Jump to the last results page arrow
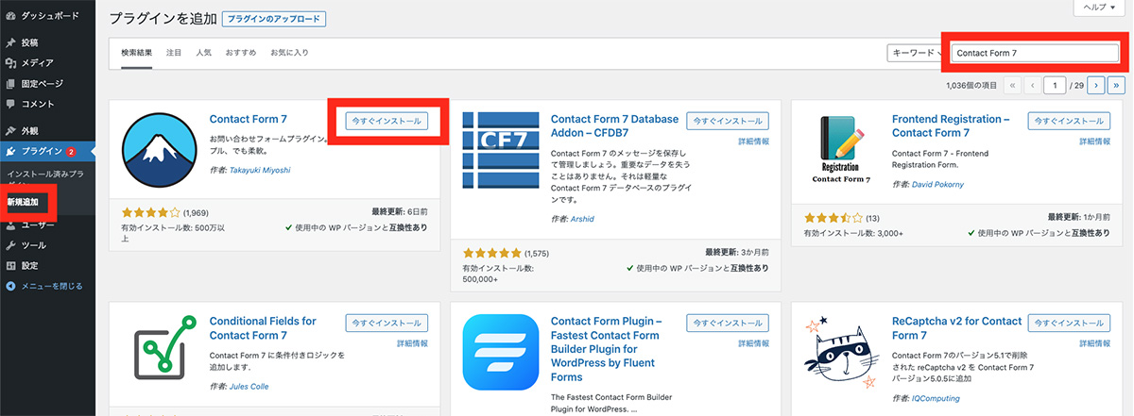Viewport: 1134px width, 416px height. click(1117, 84)
